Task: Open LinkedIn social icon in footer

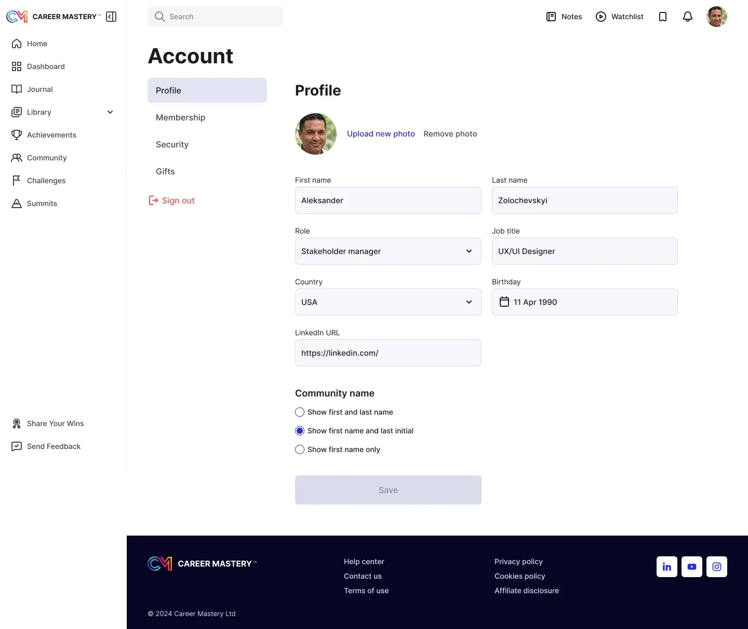Action: [x=667, y=567]
